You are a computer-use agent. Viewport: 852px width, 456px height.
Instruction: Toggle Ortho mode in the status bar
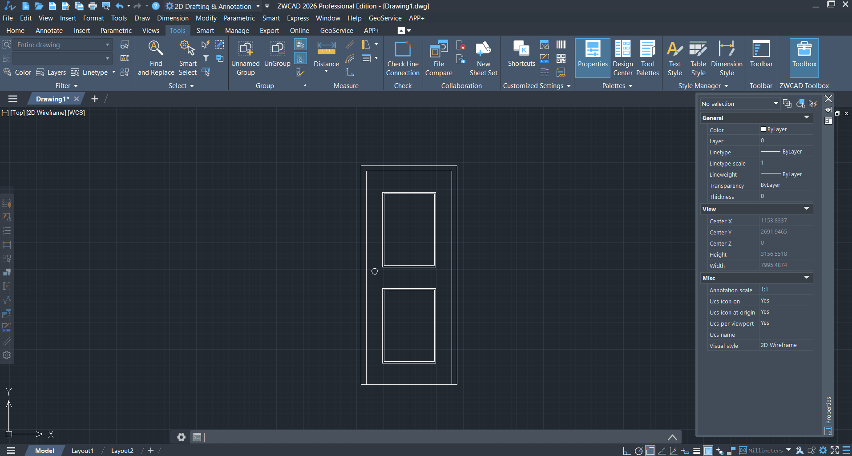(626, 451)
